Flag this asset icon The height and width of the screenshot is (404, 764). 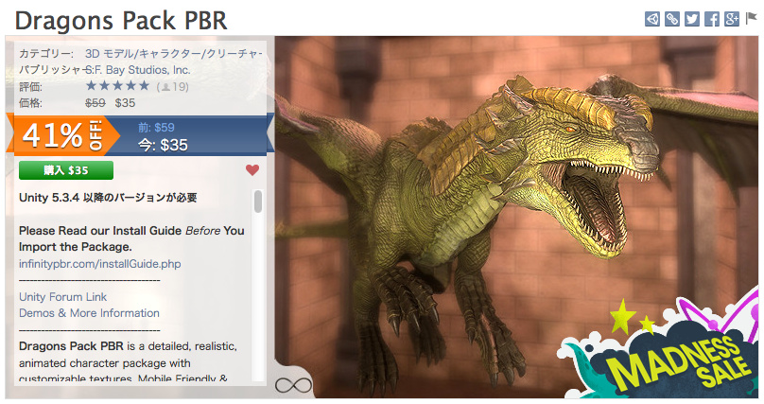point(751,19)
